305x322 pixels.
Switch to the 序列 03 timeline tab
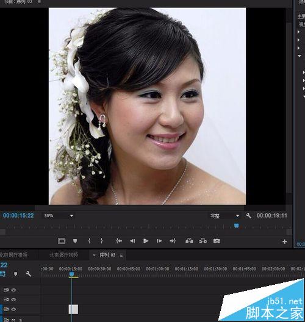pyautogui.click(x=107, y=255)
